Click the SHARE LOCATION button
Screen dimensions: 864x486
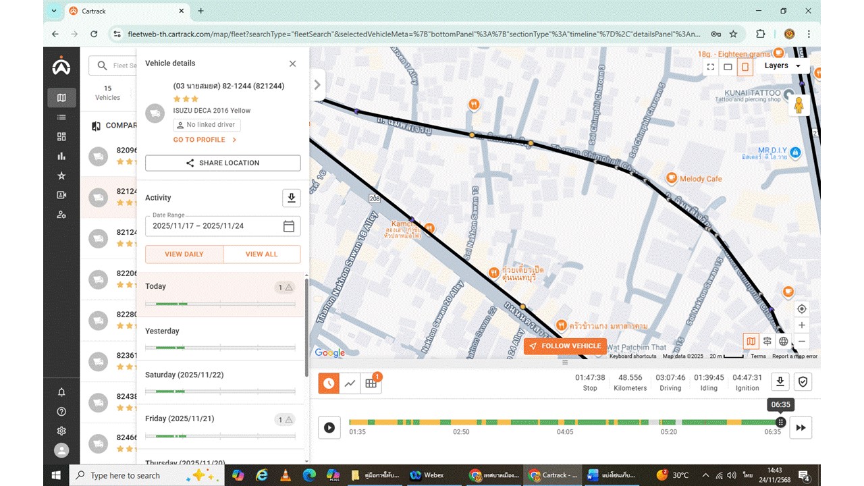[223, 163]
